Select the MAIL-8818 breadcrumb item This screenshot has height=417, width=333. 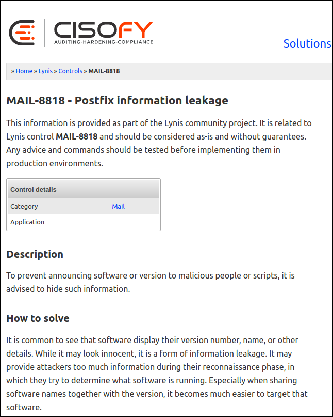coord(104,71)
